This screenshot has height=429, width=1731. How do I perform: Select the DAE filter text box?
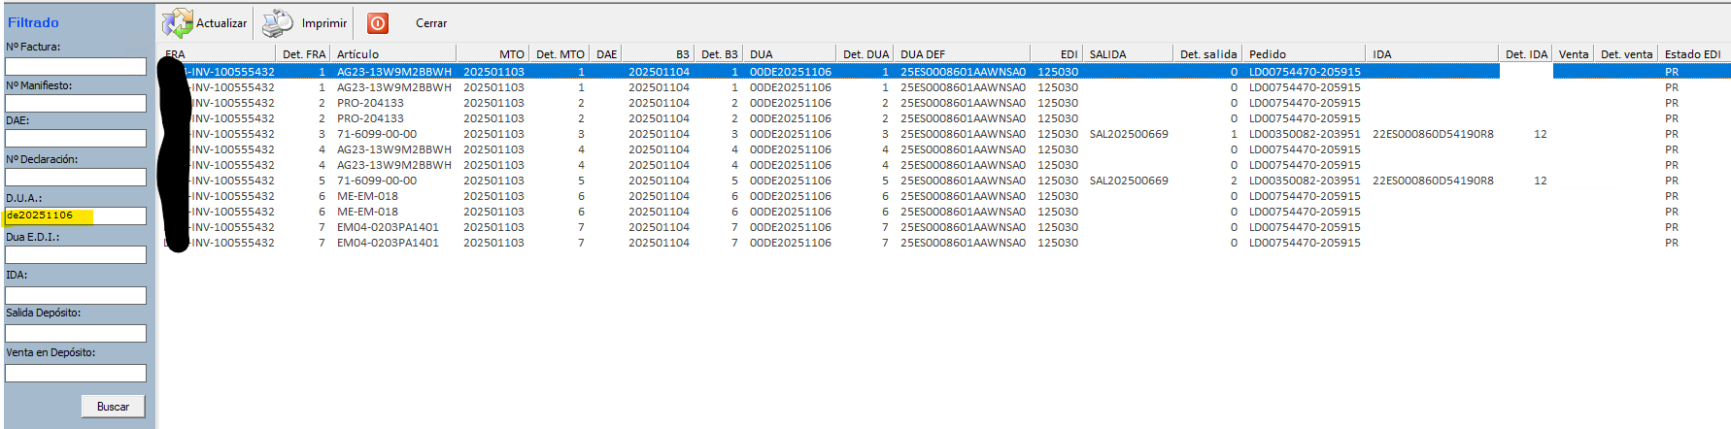(76, 139)
